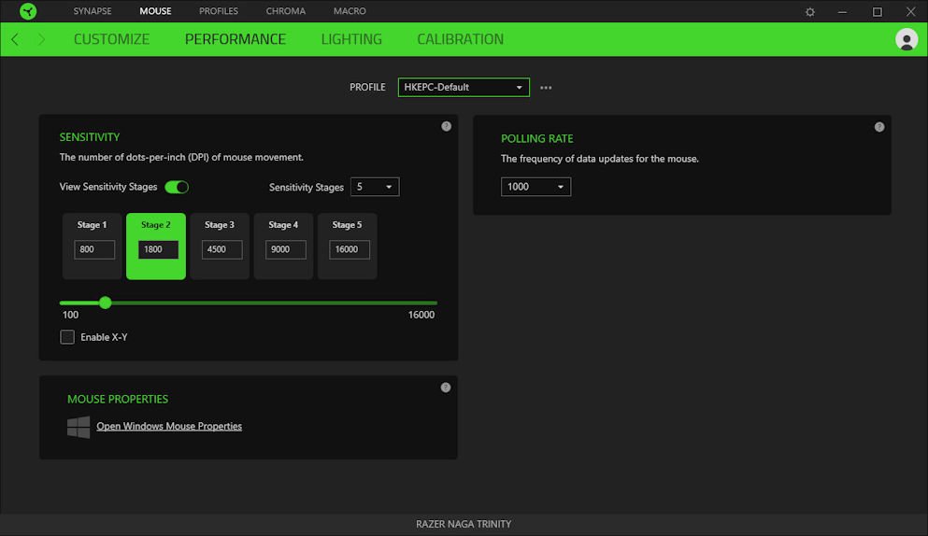928x536 pixels.
Task: Switch to the Performance tab
Action: [236, 39]
